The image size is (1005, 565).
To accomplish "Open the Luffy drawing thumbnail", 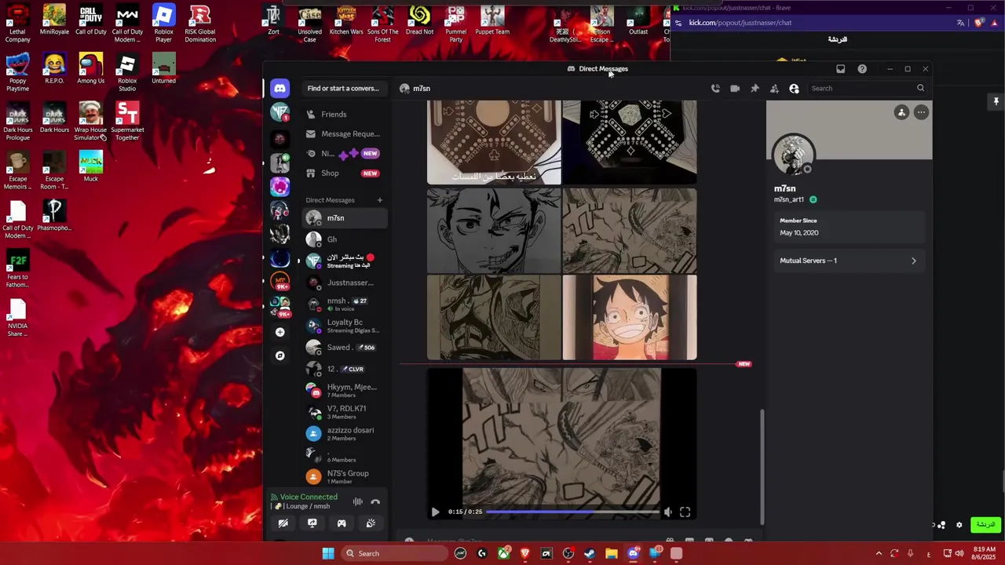I will 630,317.
